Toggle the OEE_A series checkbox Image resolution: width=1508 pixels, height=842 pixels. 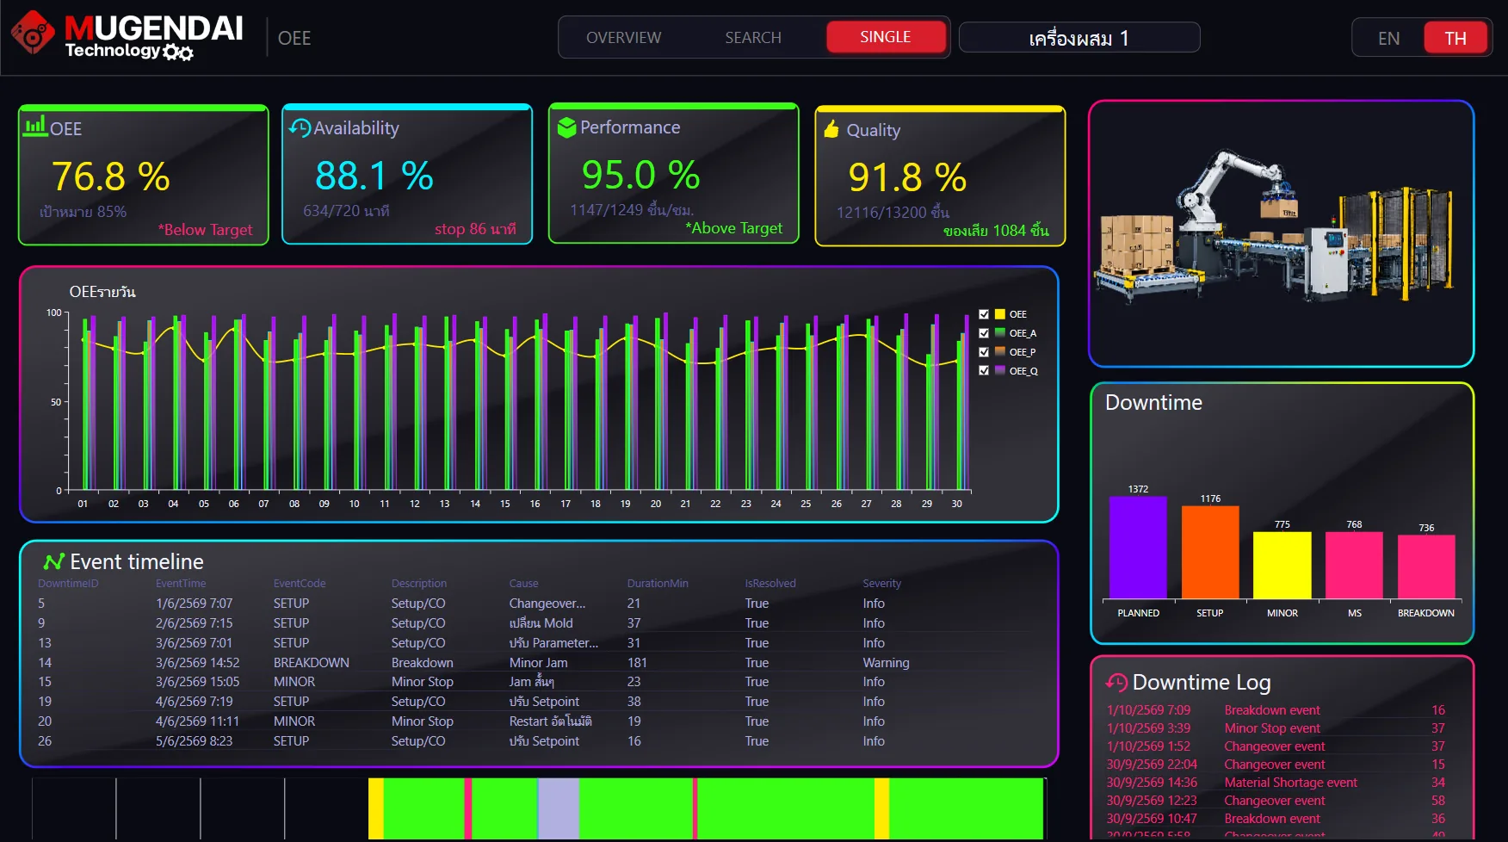[984, 333]
